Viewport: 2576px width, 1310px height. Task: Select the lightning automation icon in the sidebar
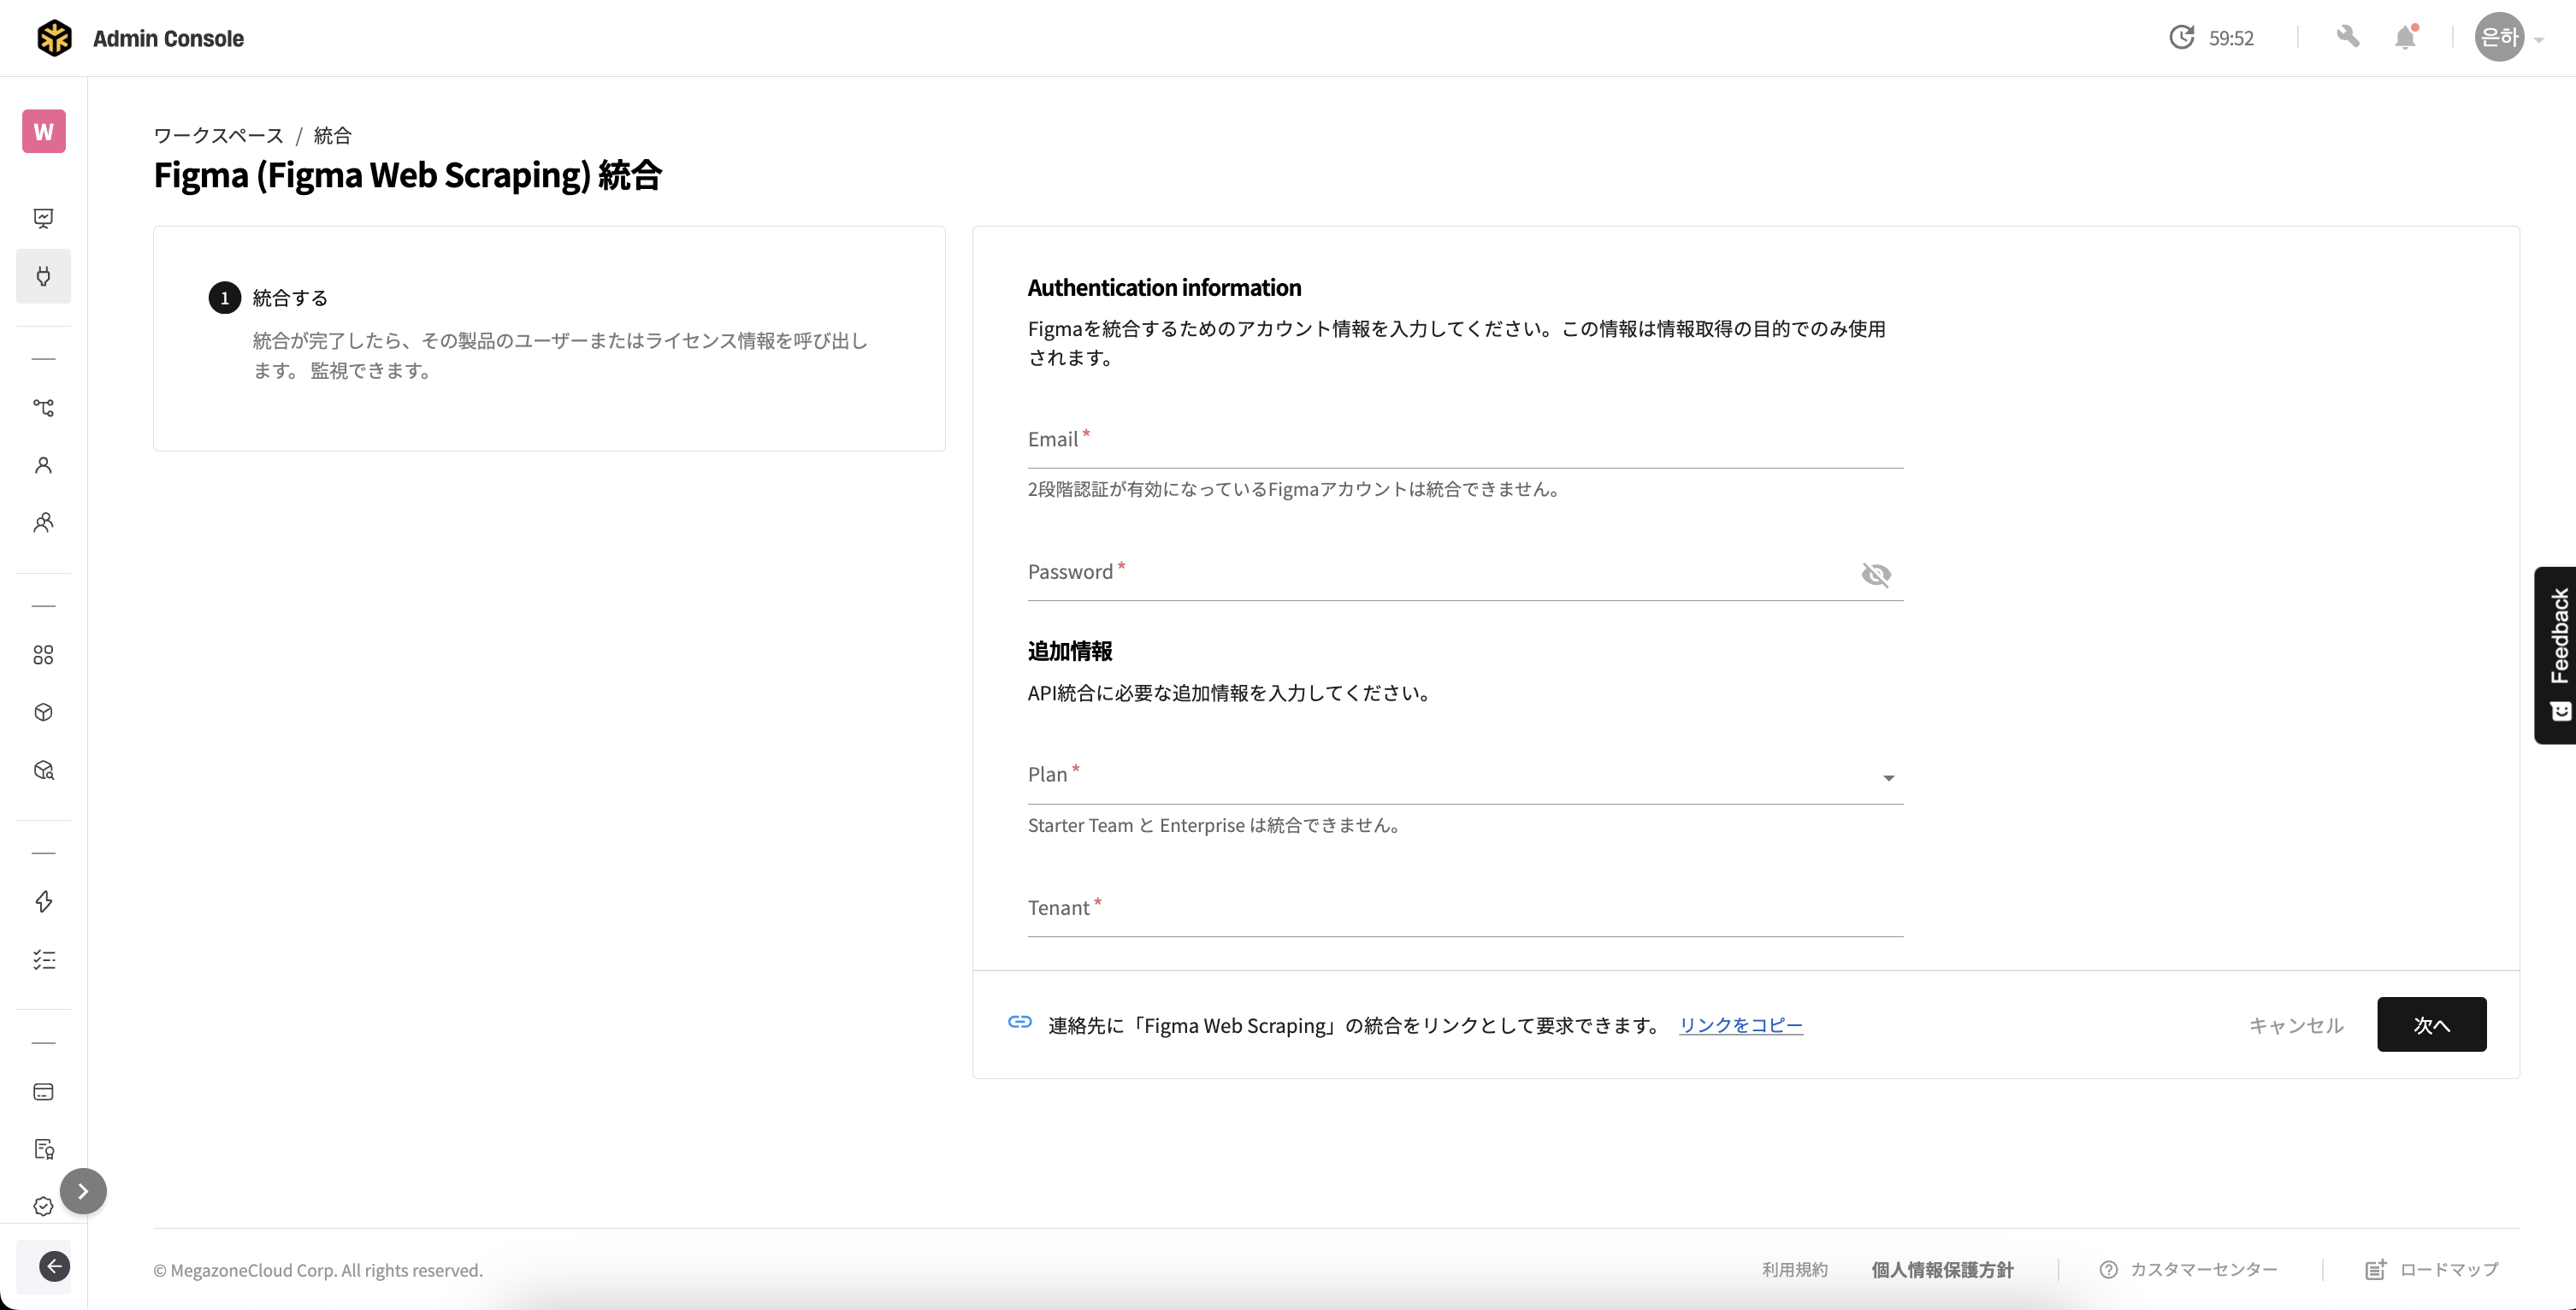point(44,901)
